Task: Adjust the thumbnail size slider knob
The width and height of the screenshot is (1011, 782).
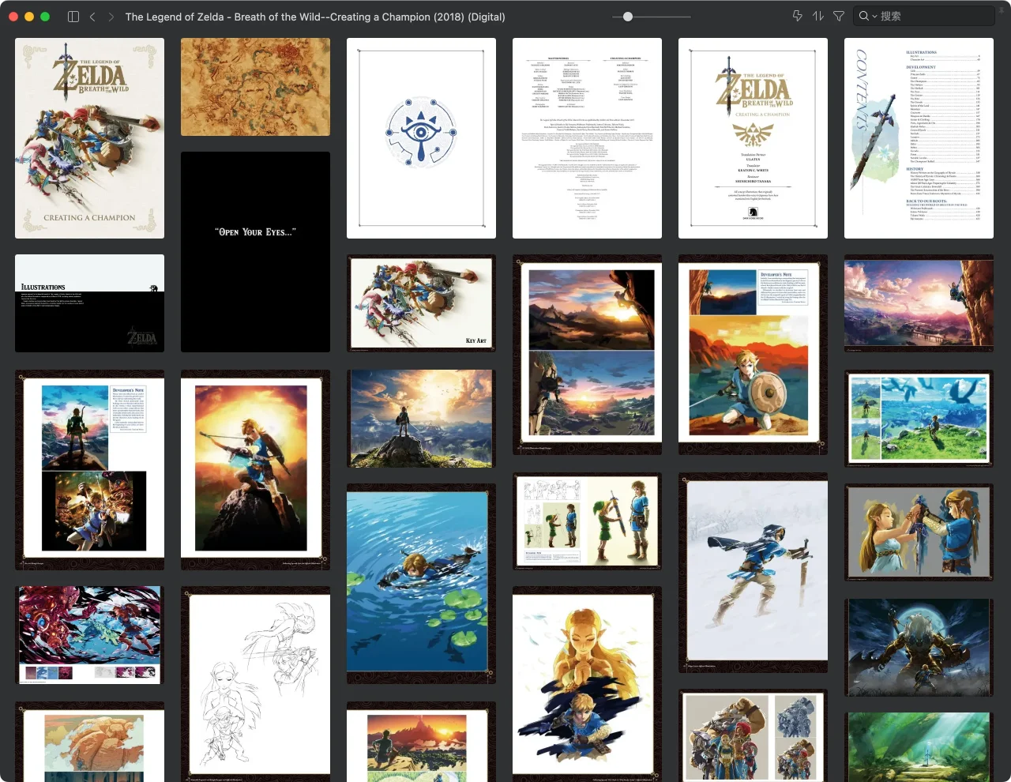Action: pos(628,17)
